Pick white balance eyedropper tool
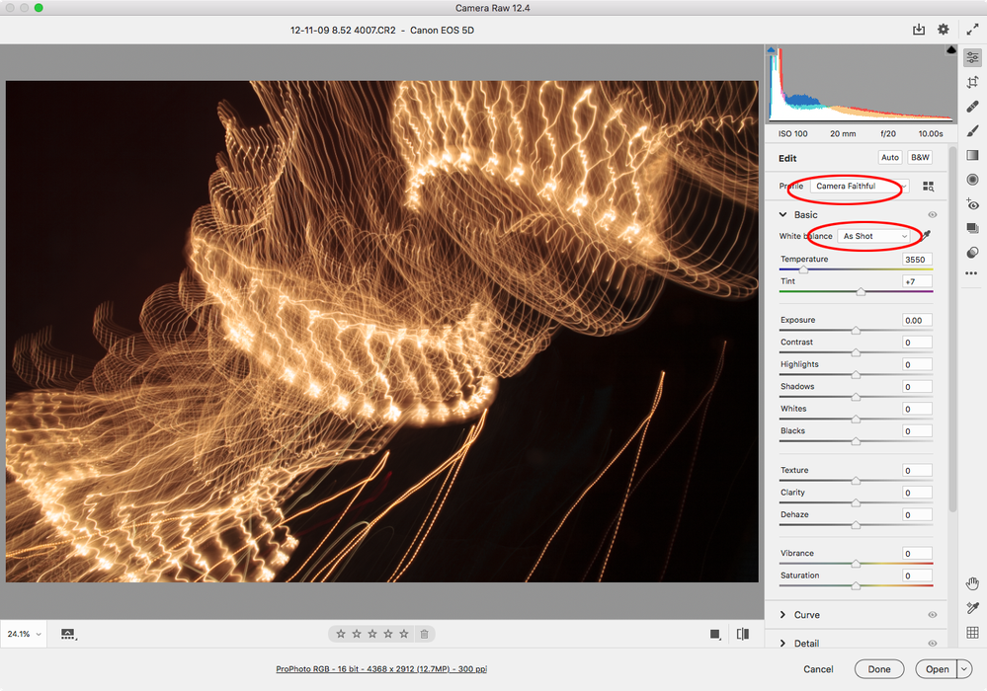Image resolution: width=987 pixels, height=691 pixels. coord(926,236)
